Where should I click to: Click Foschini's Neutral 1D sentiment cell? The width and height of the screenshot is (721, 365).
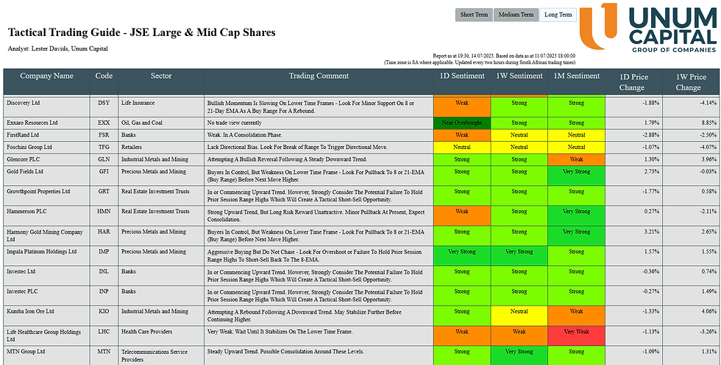pyautogui.click(x=462, y=148)
